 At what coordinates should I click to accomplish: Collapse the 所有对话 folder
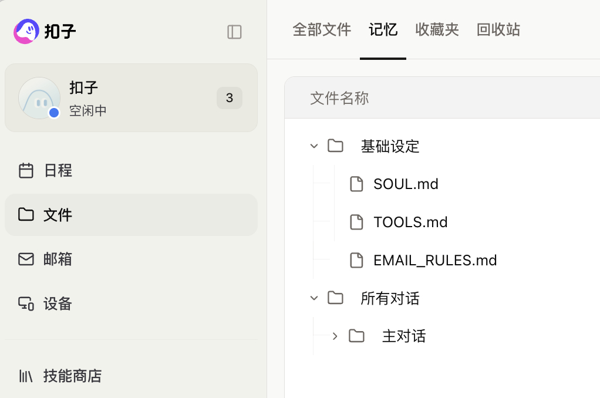314,298
